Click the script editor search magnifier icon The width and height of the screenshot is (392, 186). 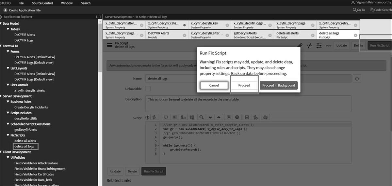202,118
